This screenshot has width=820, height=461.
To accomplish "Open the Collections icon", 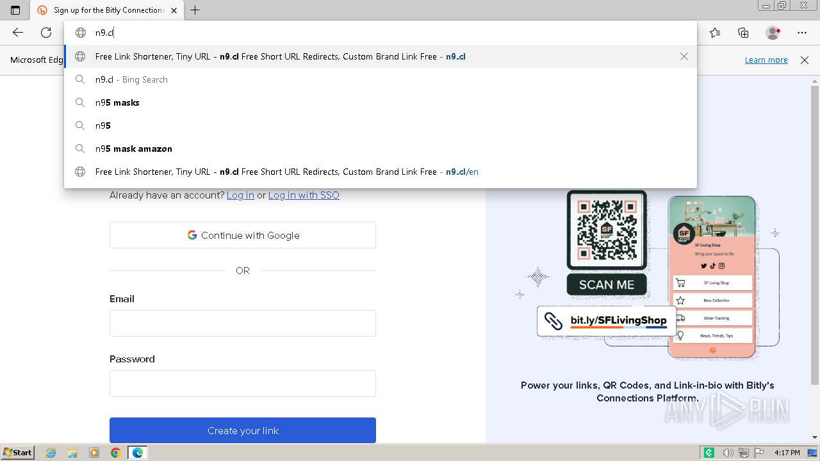I will (x=743, y=33).
